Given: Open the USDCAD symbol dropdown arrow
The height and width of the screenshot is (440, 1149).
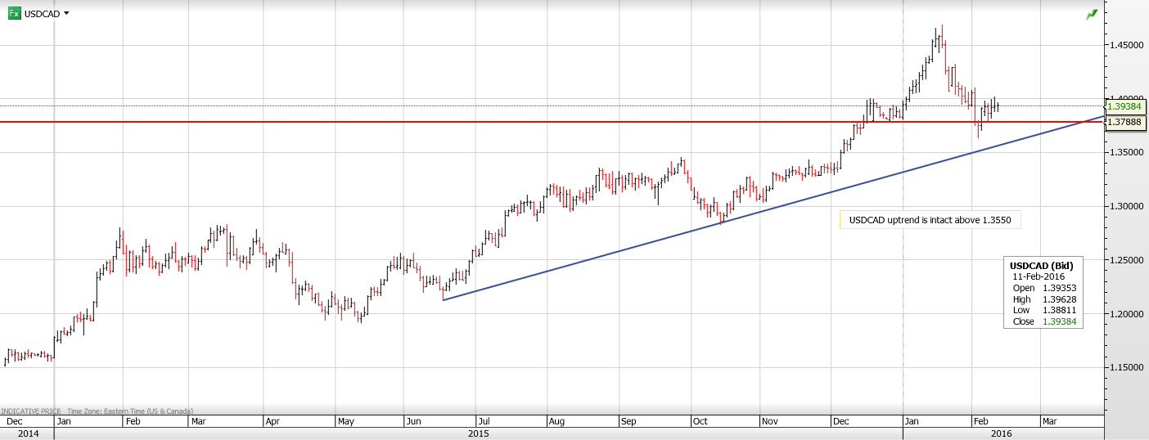Looking at the screenshot, I should (x=66, y=13).
